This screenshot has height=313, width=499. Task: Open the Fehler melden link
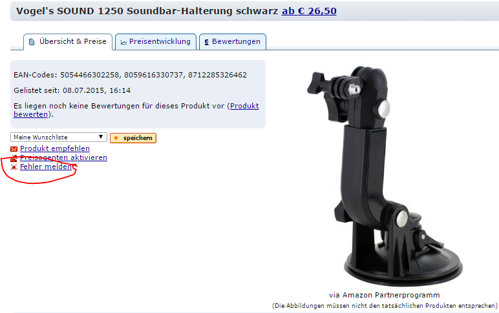coord(46,167)
